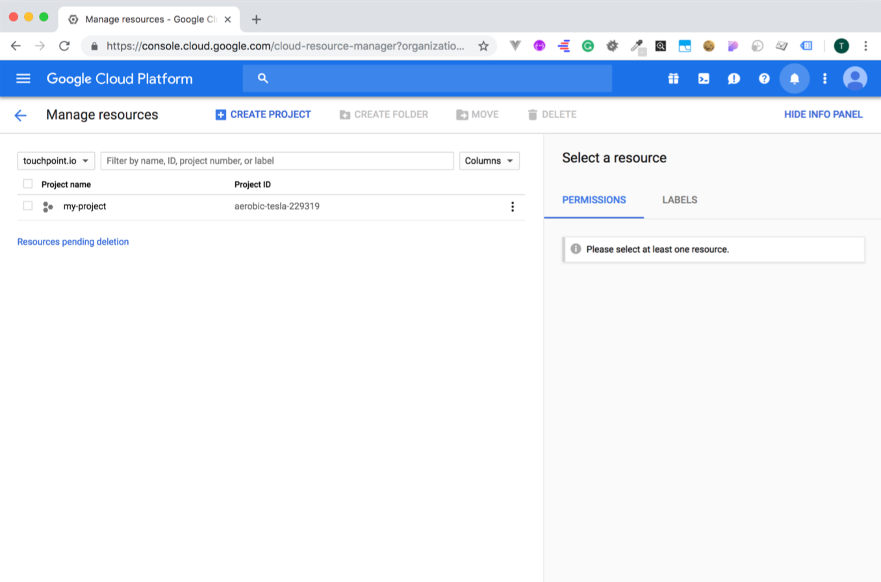Check the my-project row checkbox
881x582 pixels.
(x=28, y=206)
